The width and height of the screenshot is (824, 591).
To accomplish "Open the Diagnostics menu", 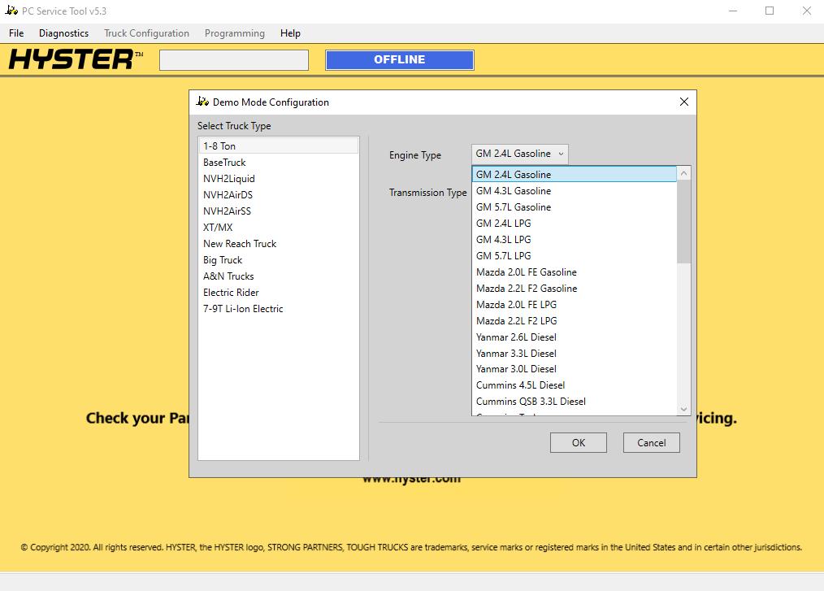I will coord(63,33).
